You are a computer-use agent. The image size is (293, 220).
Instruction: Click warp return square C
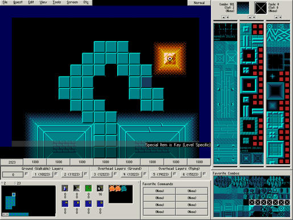click(88, 203)
